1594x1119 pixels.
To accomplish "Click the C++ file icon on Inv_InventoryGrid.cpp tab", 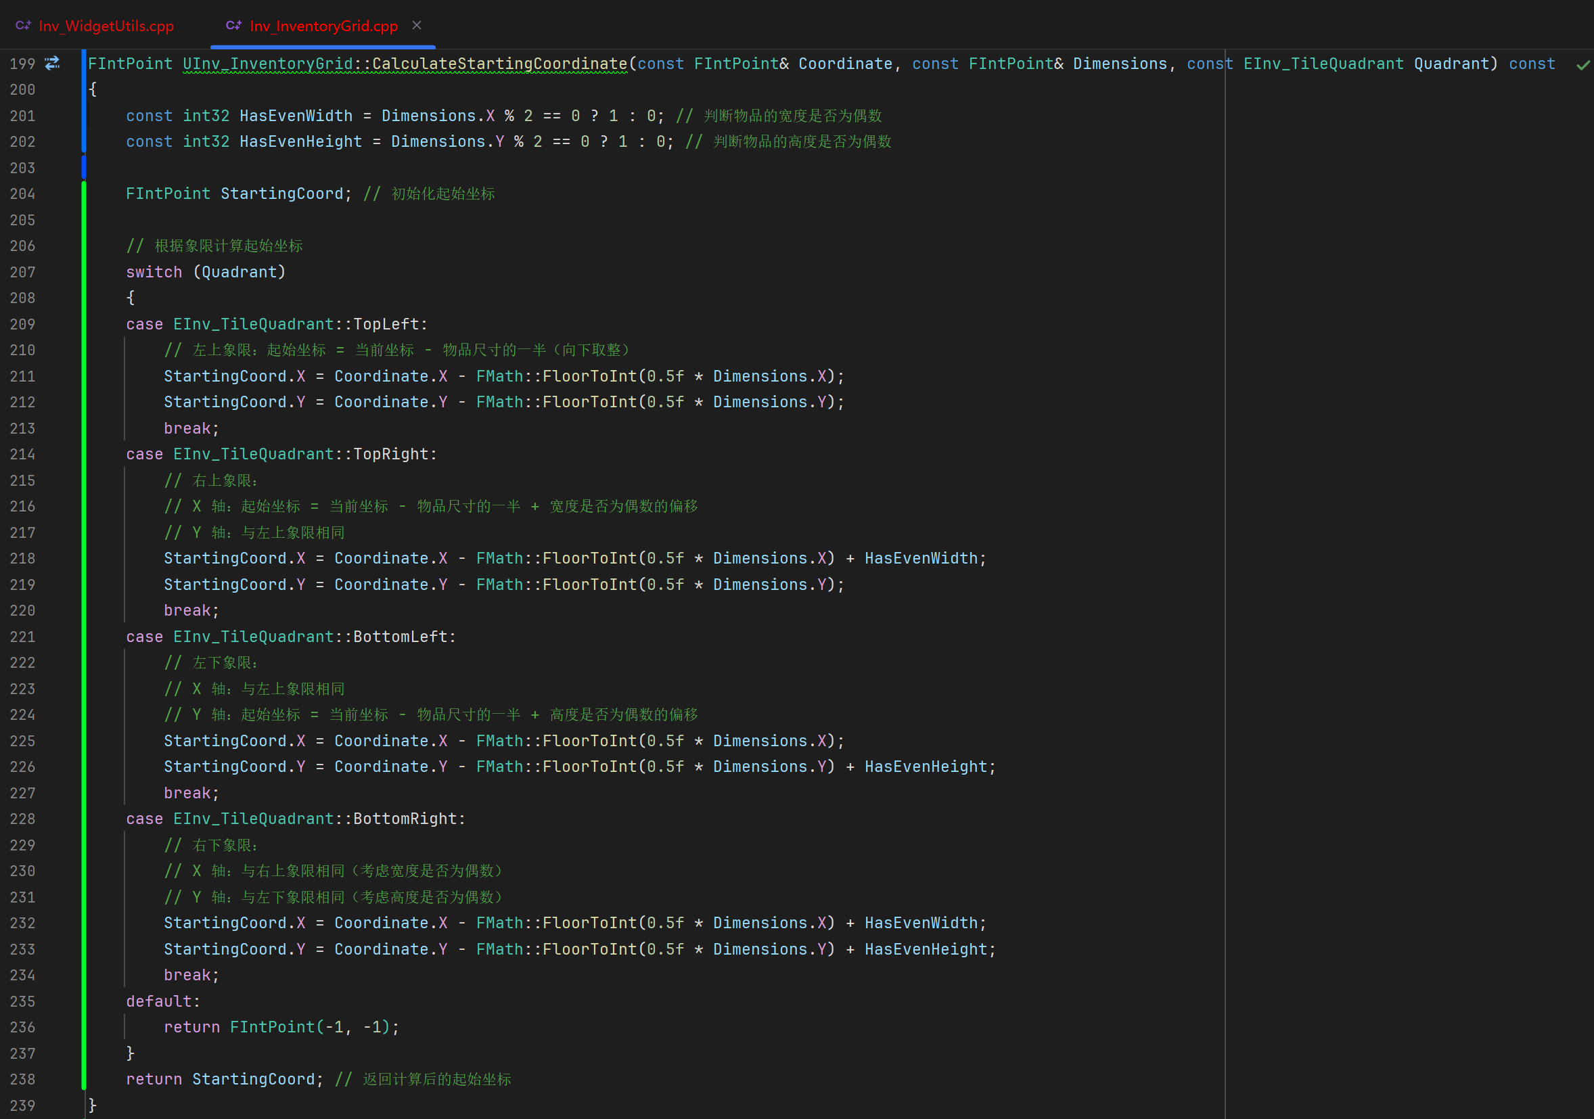I will tap(233, 26).
